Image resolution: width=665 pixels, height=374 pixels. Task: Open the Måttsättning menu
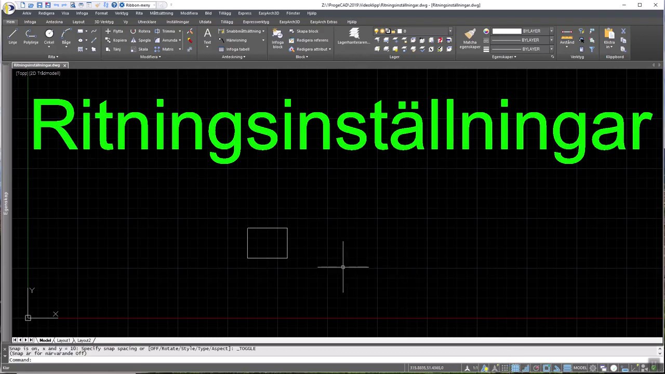point(162,14)
